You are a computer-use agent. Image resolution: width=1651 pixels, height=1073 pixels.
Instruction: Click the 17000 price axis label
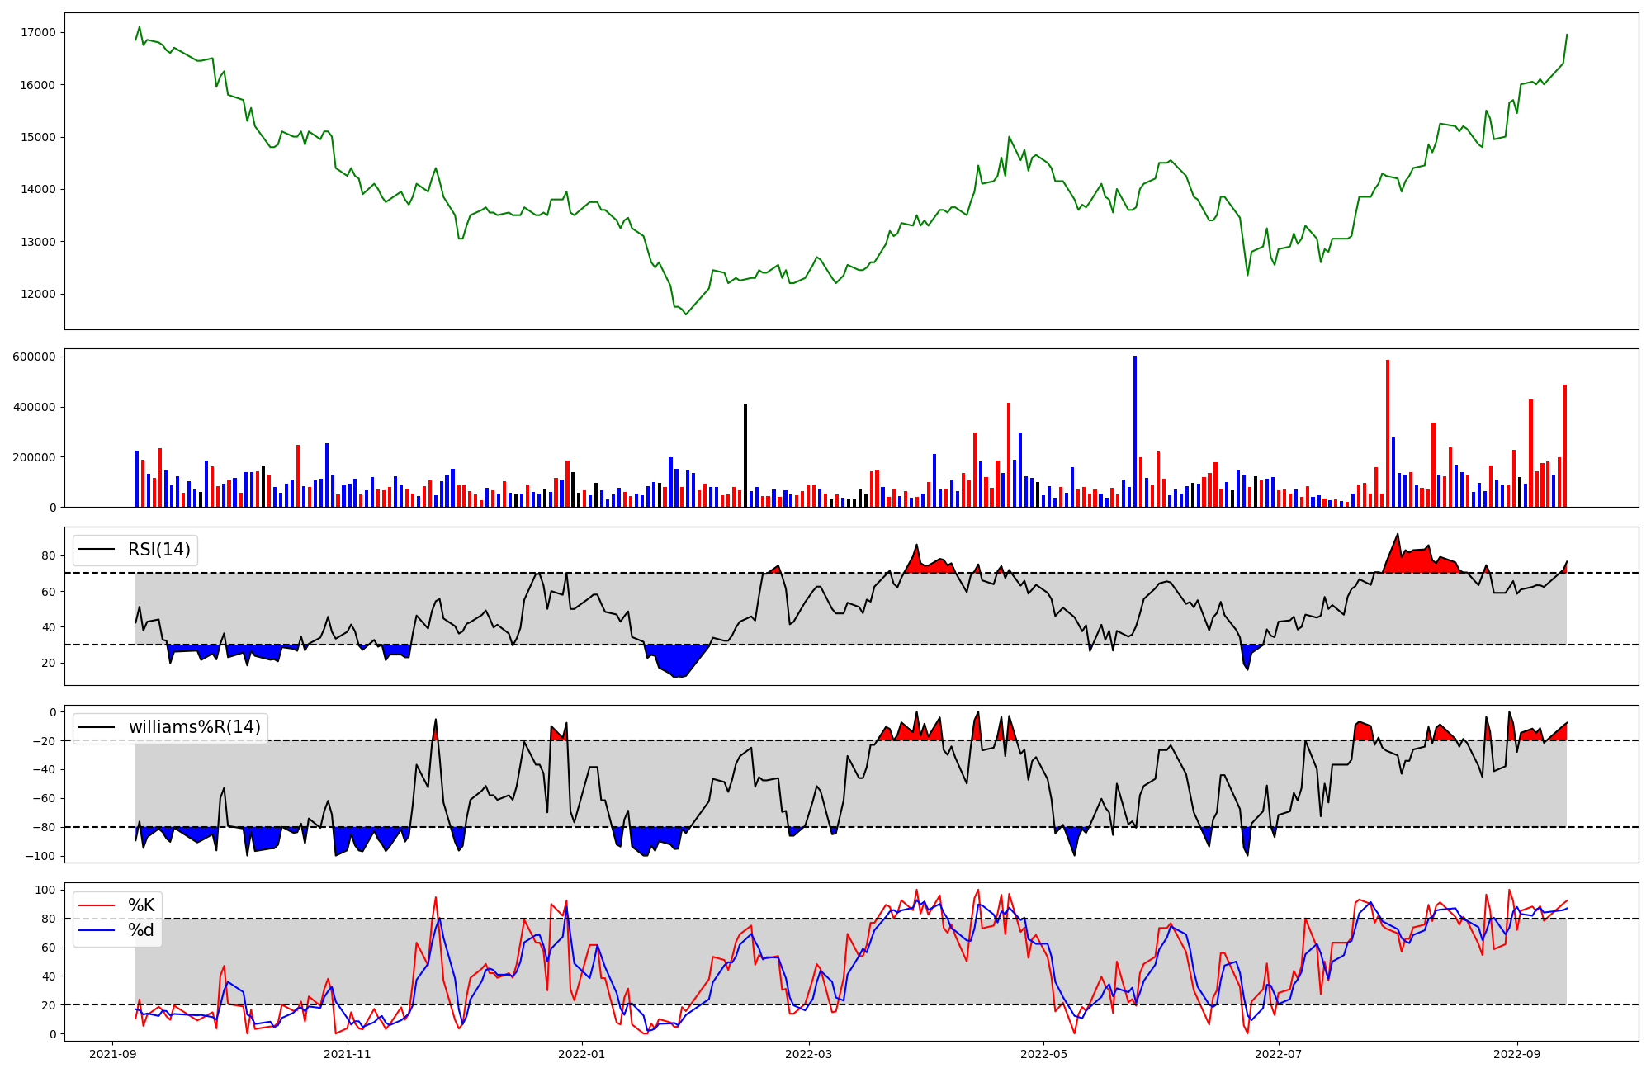pyautogui.click(x=38, y=33)
